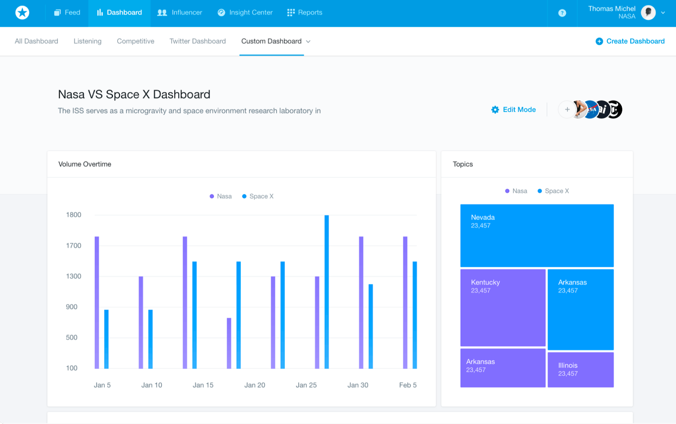The height and width of the screenshot is (424, 676).
Task: Click the last black collaborator avatar
Action: pyautogui.click(x=615, y=110)
